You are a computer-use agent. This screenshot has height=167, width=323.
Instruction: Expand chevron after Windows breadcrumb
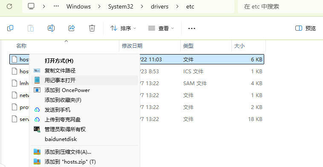coord(99,6)
